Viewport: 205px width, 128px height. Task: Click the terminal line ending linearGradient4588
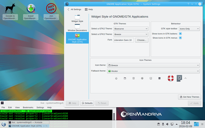(34, 116)
